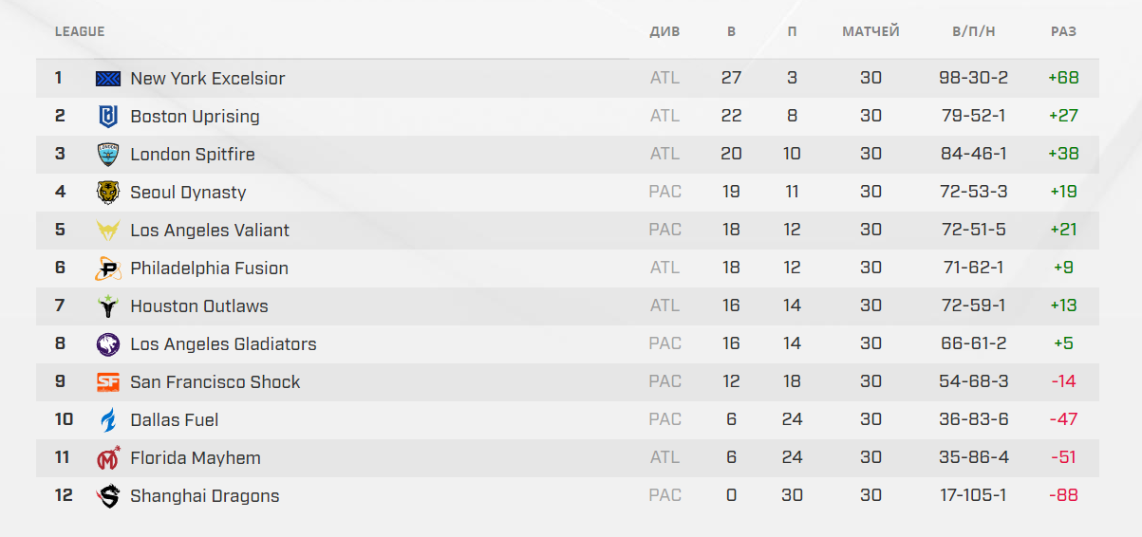The height and width of the screenshot is (537, 1142).
Task: Click the London Spitfire team logo
Action: click(108, 155)
